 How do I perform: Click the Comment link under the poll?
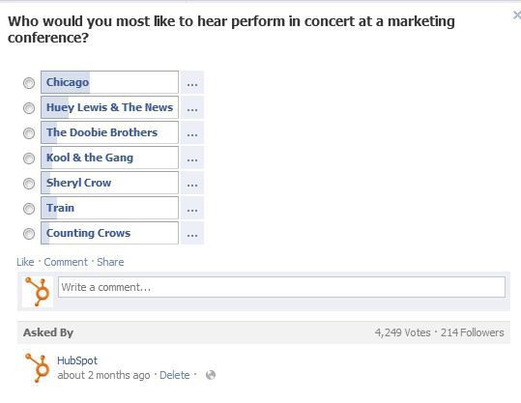click(x=66, y=262)
